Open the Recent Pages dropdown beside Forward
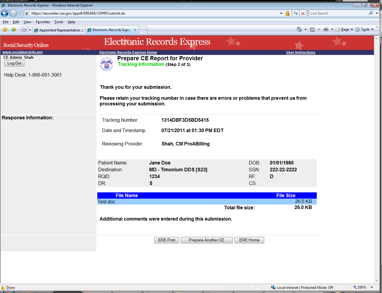 (x=20, y=13)
